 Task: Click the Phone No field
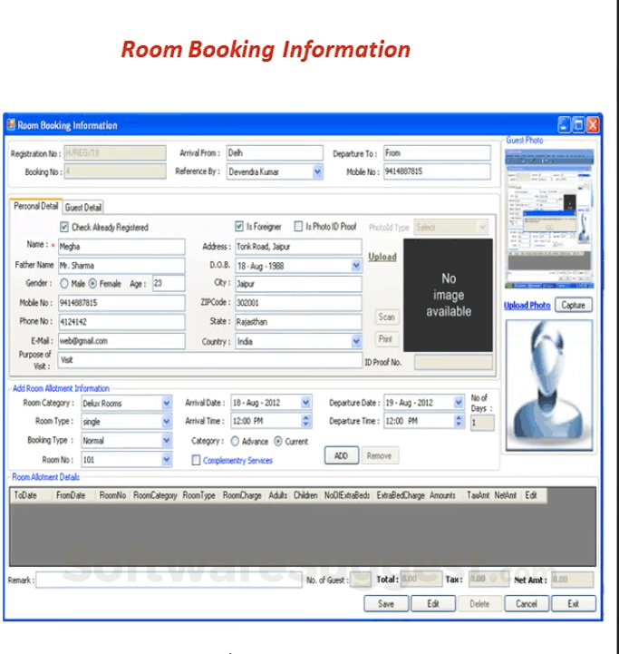(121, 322)
